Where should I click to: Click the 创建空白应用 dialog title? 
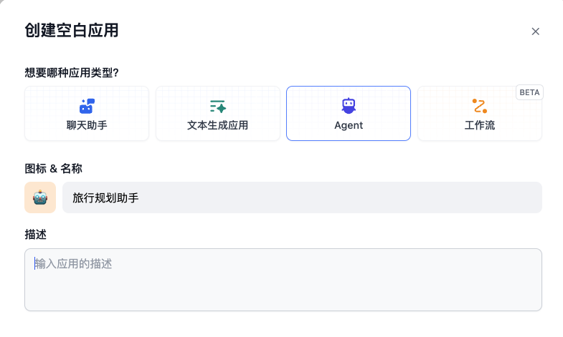coord(72,30)
